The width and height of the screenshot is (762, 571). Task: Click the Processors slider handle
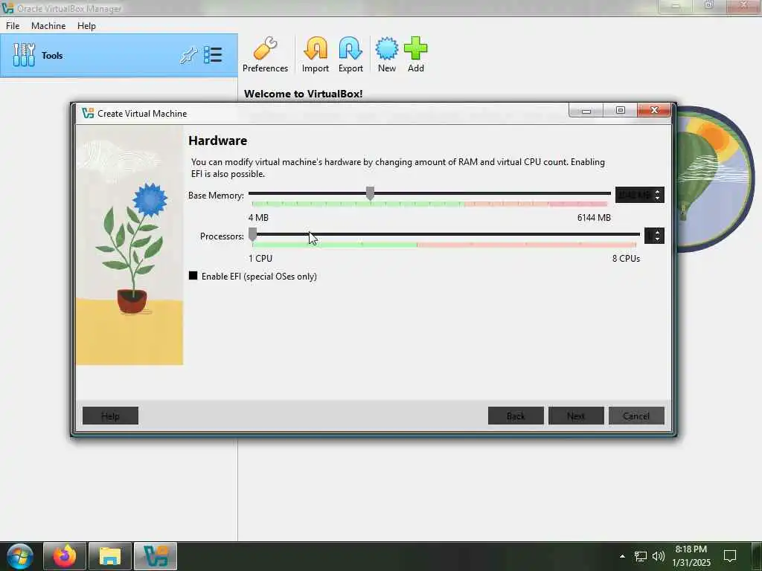click(x=253, y=234)
